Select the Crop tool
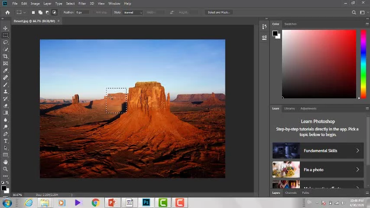Image resolution: width=370 pixels, height=208 pixels. (6, 56)
